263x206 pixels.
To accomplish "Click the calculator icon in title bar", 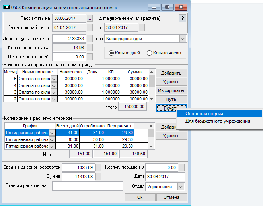I will pos(6,8).
